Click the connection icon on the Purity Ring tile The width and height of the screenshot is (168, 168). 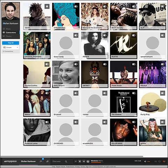[x=163, y=93]
